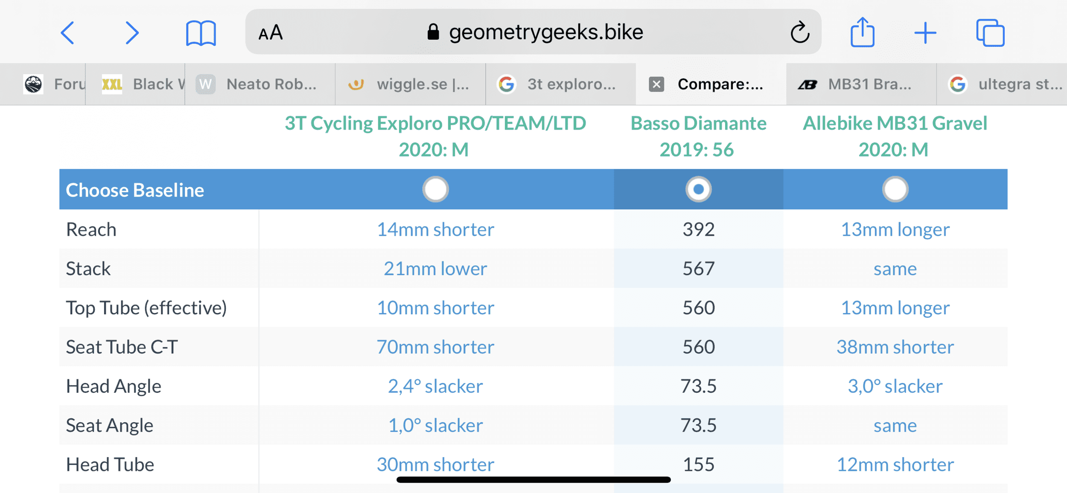Click the Reach row label
Screen dimensions: 1067x493
[x=91, y=229]
